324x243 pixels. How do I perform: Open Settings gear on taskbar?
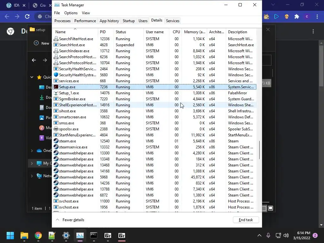pyautogui.click(x=66, y=235)
